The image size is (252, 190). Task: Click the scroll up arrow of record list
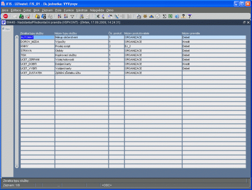tap(17, 37)
